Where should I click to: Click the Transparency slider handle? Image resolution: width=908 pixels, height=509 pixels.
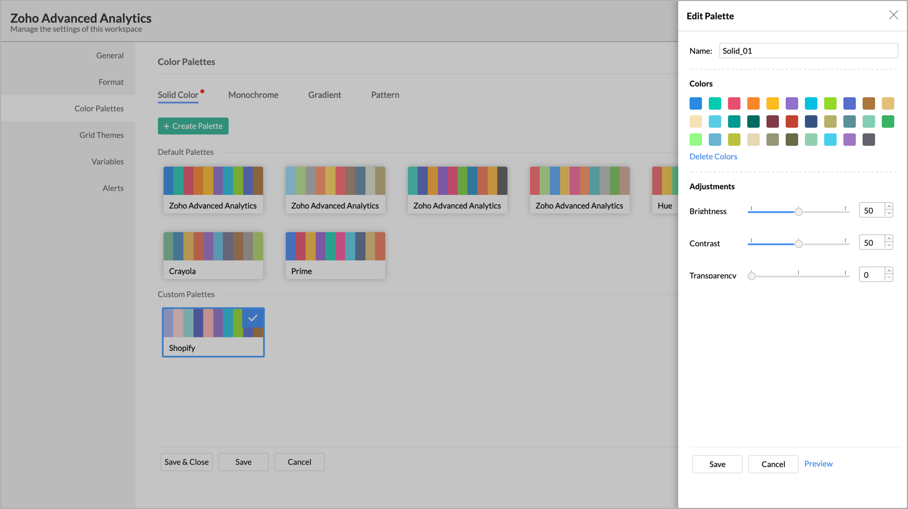(x=751, y=276)
